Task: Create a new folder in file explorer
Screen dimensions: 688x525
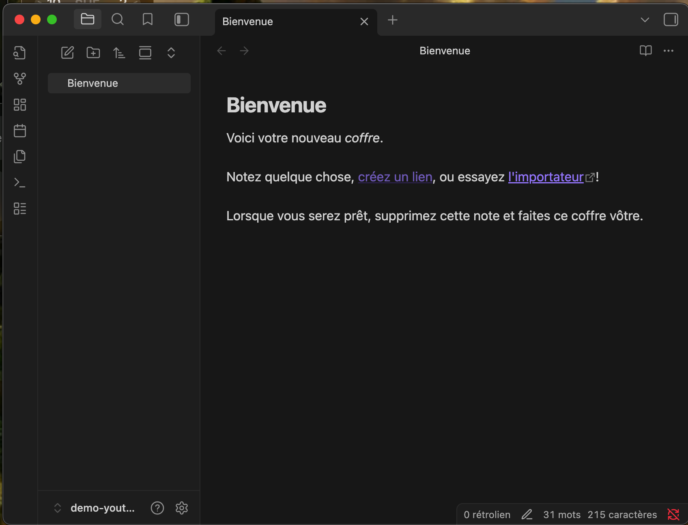Action: coord(93,53)
